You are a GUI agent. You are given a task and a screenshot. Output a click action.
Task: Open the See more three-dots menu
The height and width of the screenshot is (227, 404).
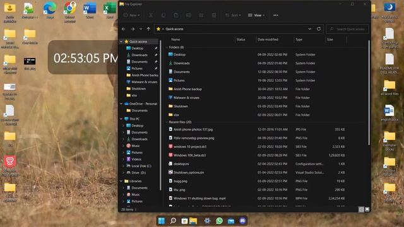[x=275, y=15]
